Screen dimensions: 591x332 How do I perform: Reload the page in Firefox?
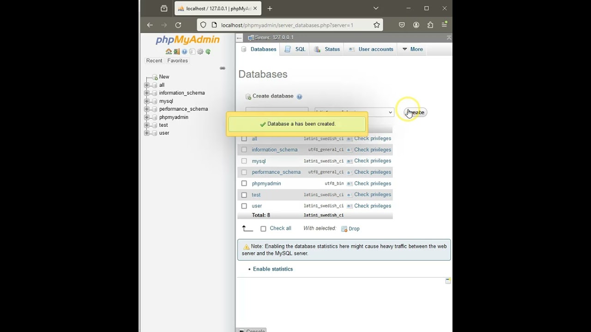pyautogui.click(x=178, y=25)
